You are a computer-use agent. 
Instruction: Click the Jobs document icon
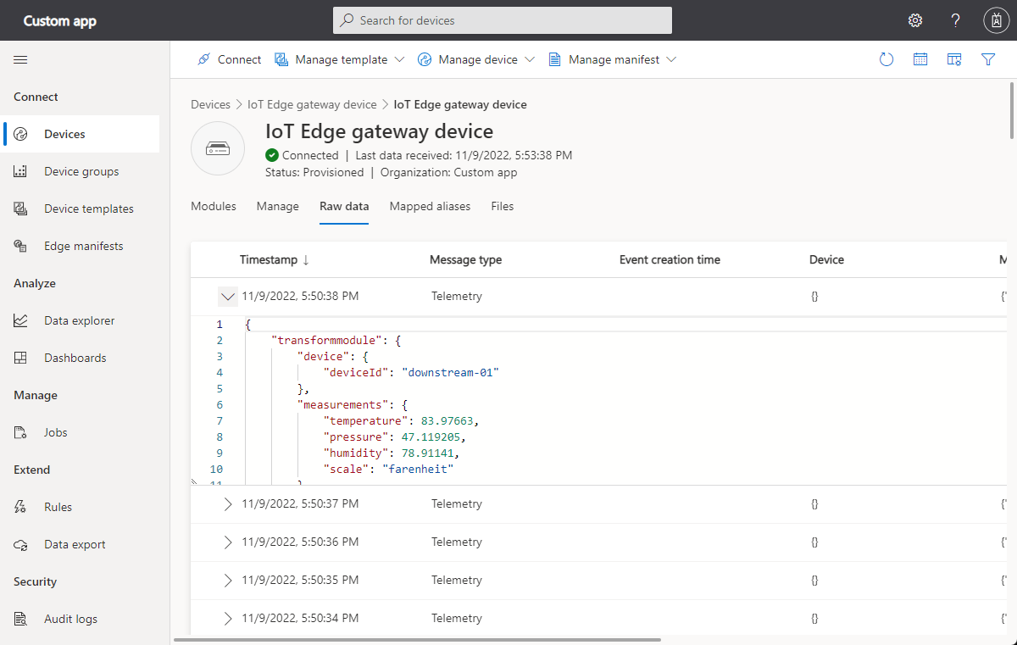tap(21, 432)
